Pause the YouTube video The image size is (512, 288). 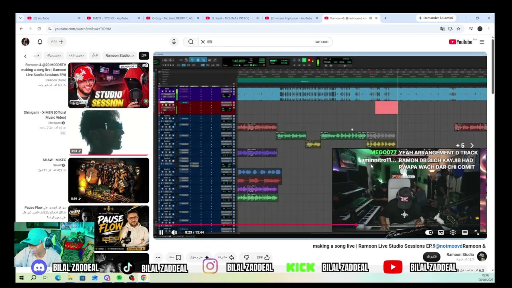[x=161, y=232]
